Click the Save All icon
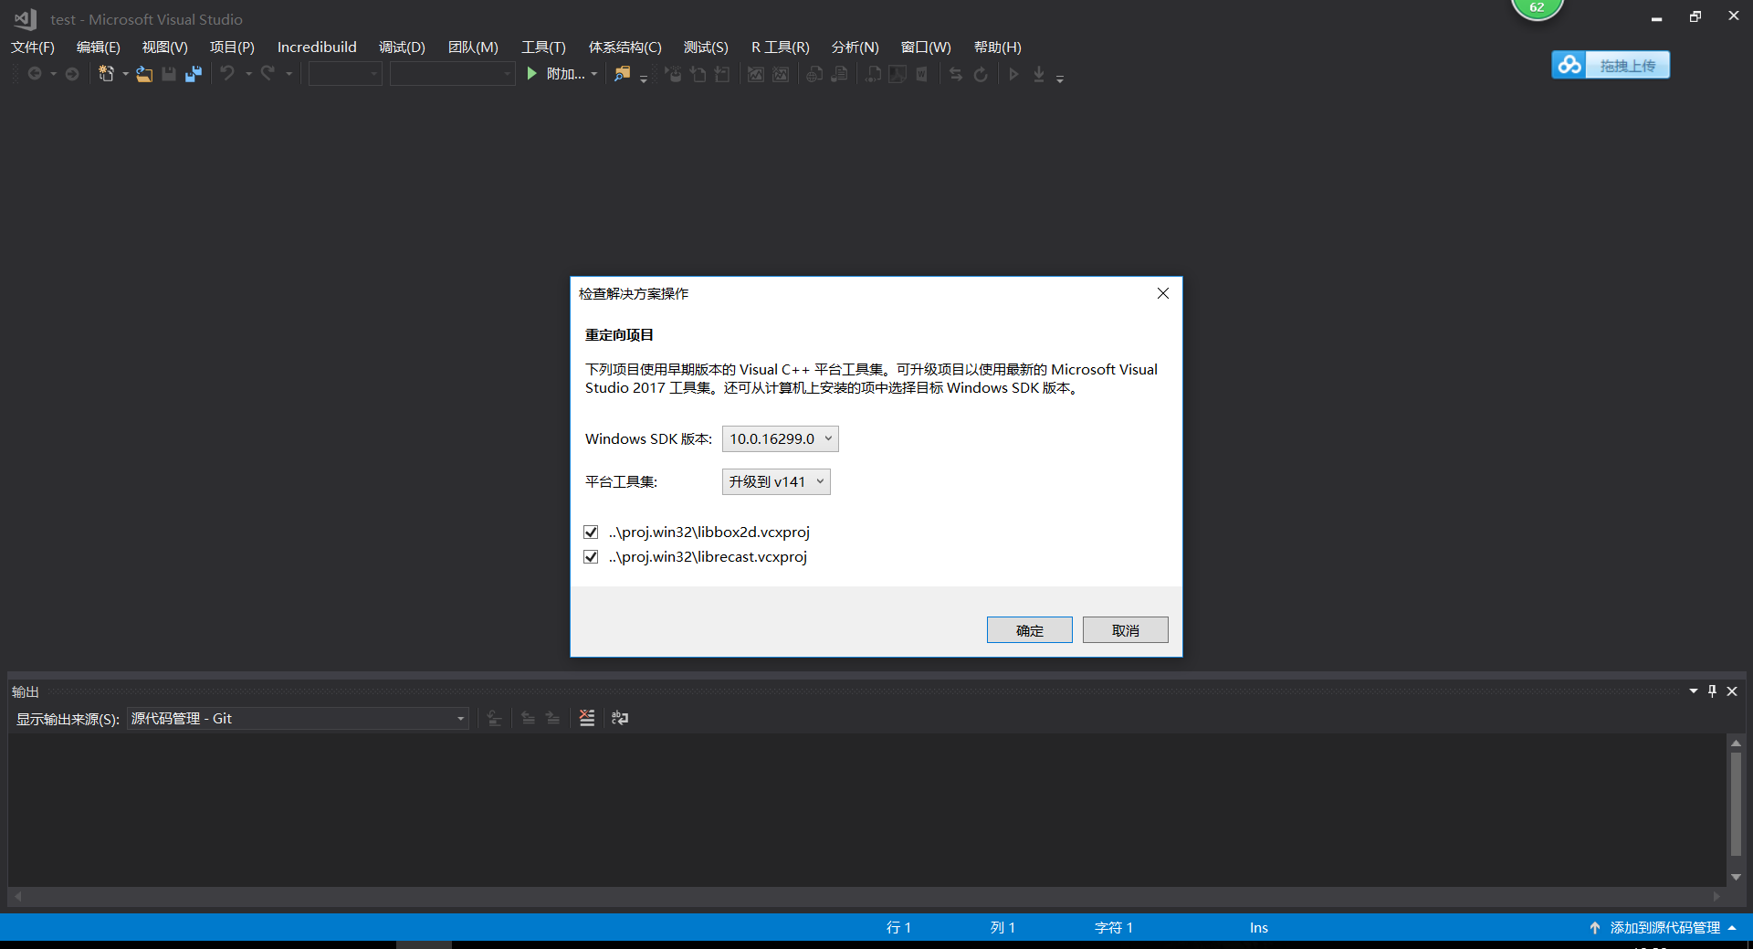Viewport: 1753px width, 949px height. coord(194,74)
